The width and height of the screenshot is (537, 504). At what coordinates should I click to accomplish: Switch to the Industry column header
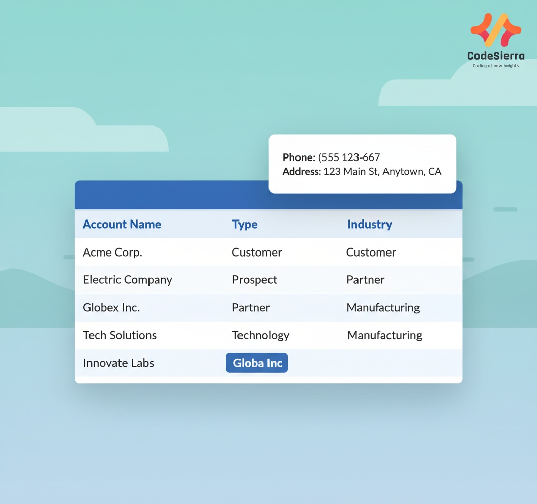tap(370, 224)
